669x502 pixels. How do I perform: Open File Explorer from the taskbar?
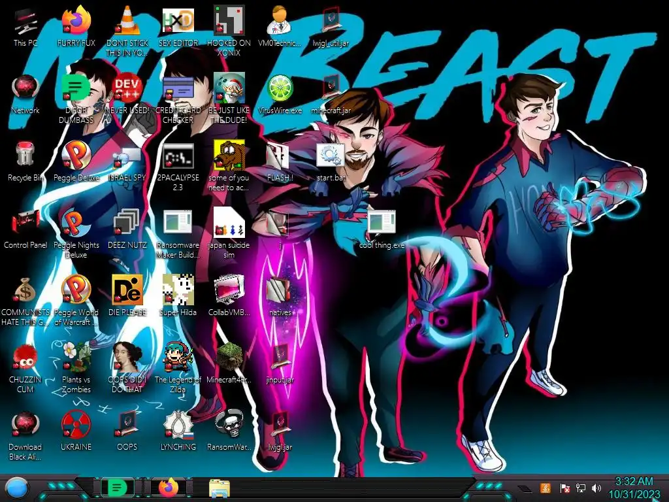point(220,488)
